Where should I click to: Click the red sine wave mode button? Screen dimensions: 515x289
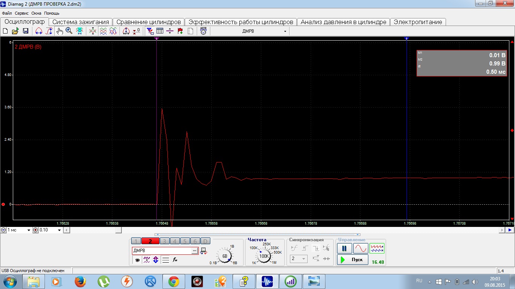(360, 249)
